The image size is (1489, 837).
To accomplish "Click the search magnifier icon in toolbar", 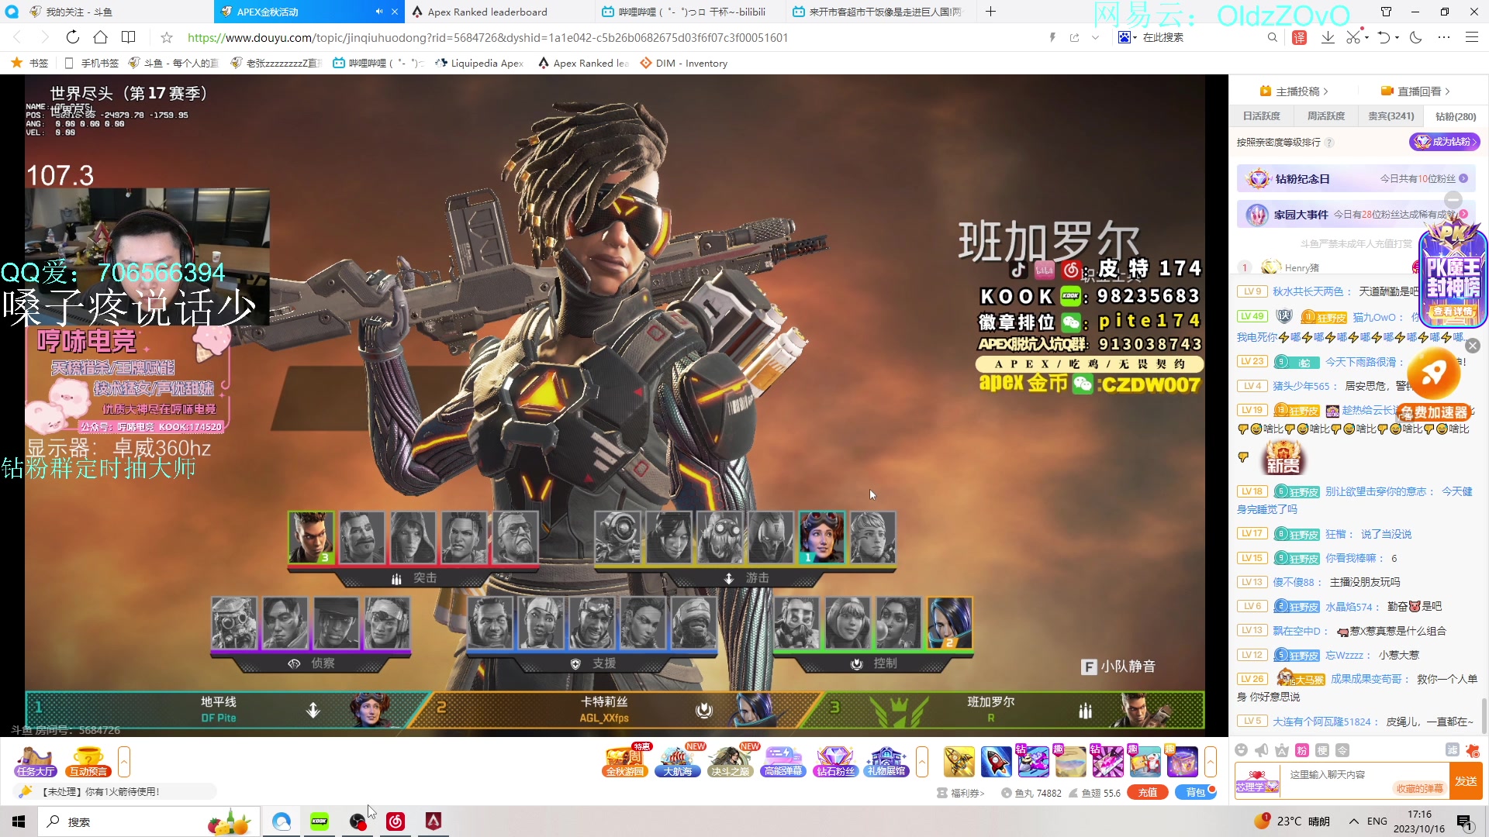I will 1272,37.
